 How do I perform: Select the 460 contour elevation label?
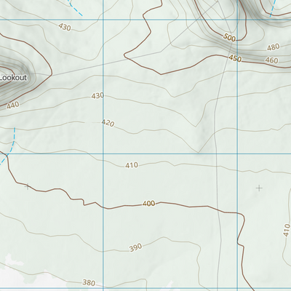pyautogui.click(x=271, y=60)
